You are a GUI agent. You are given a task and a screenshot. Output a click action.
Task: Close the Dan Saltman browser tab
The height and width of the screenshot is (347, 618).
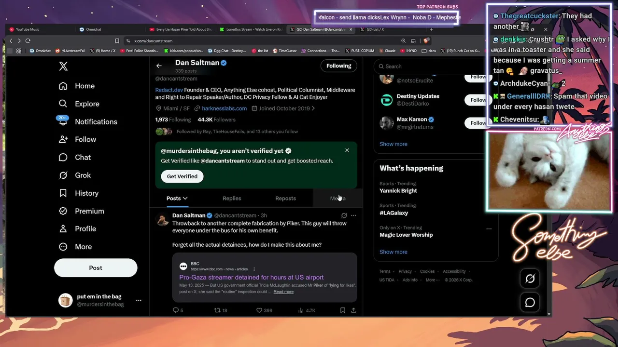click(x=351, y=29)
